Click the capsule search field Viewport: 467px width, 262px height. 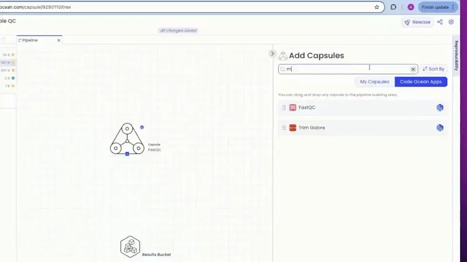point(347,69)
